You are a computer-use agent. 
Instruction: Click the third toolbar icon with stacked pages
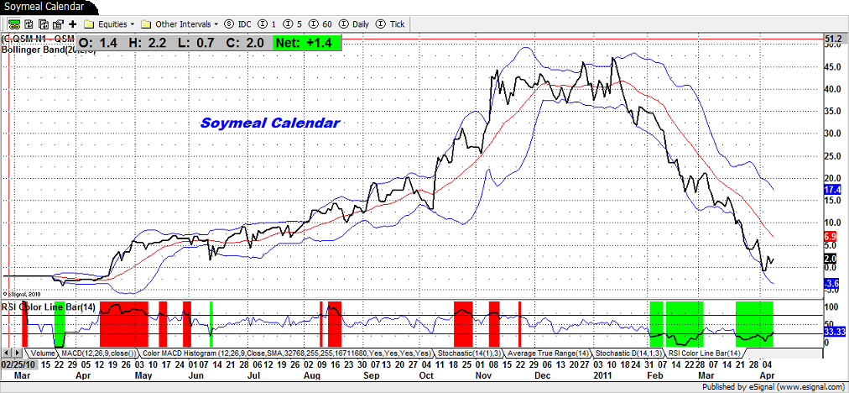(x=44, y=24)
